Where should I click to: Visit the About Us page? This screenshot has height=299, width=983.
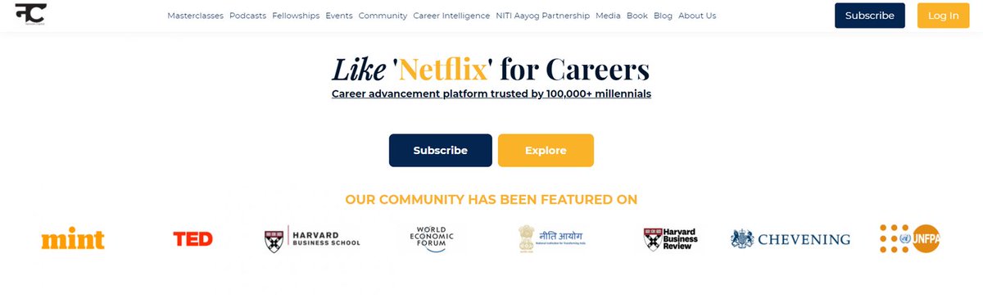(697, 16)
